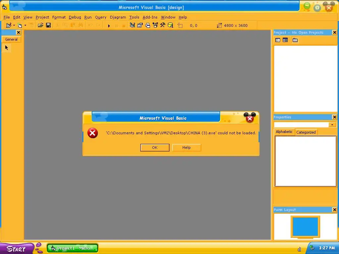This screenshot has width=339, height=254.
Task: Open the Data View Window icon
Action: pos(170,25)
